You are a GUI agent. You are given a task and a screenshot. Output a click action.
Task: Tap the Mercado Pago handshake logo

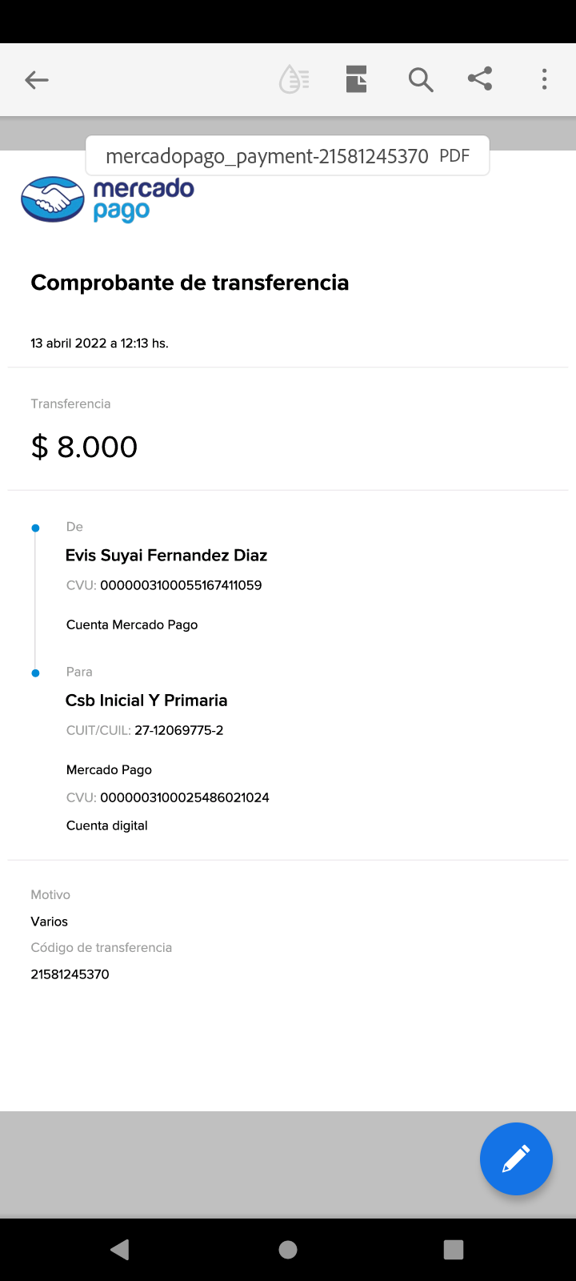tap(53, 199)
